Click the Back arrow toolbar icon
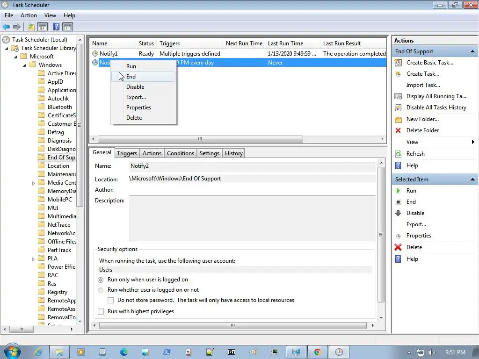This screenshot has width=479, height=359. click(x=6, y=27)
